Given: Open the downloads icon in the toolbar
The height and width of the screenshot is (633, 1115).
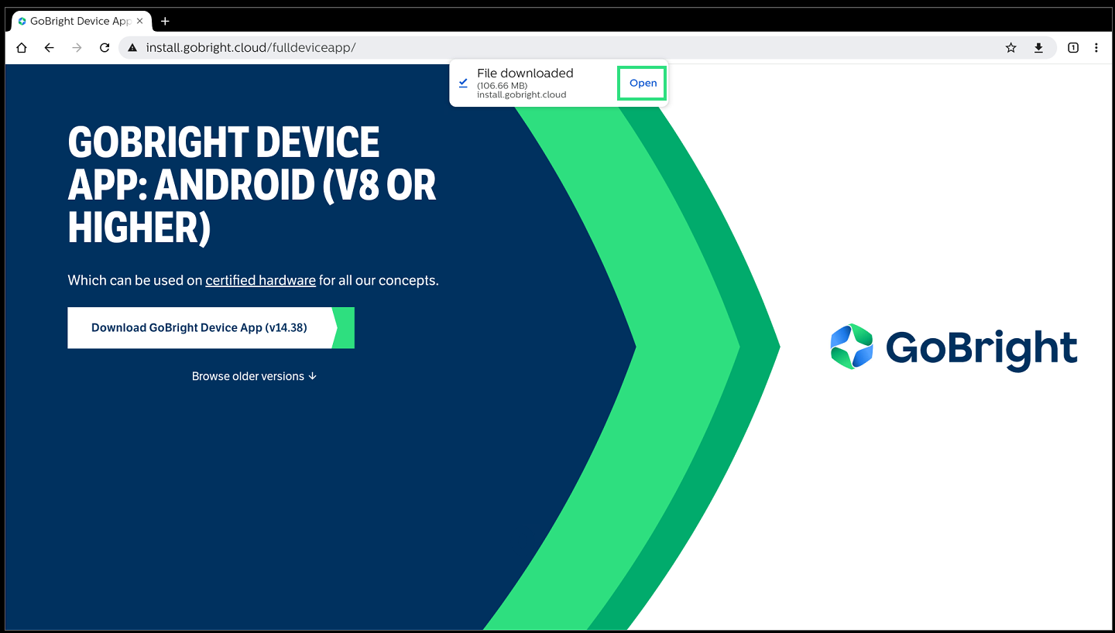Looking at the screenshot, I should pos(1038,48).
